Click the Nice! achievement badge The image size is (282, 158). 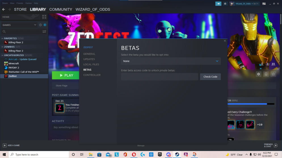(250, 124)
